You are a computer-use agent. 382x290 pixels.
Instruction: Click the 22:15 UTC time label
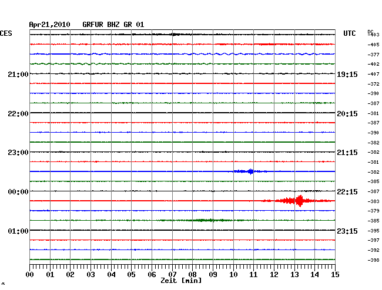[347, 192]
